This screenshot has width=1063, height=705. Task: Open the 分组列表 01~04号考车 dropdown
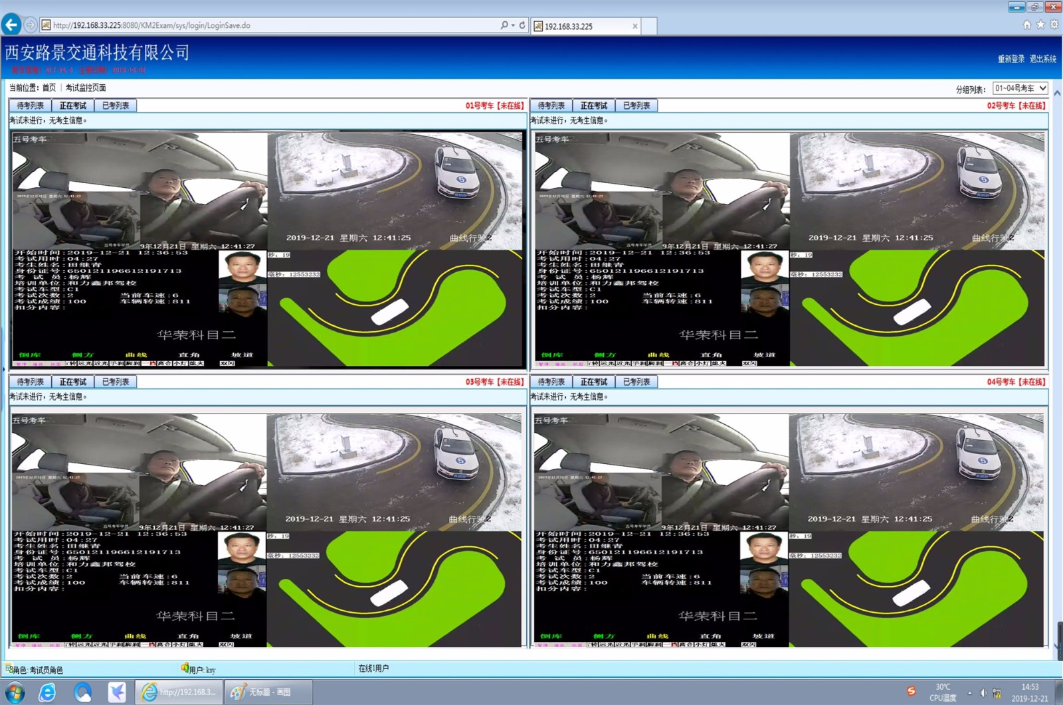pos(1020,88)
